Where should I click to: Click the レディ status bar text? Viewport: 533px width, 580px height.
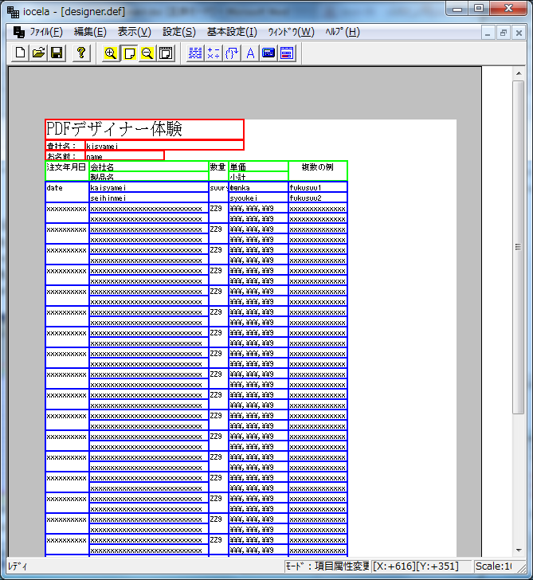tap(18, 566)
